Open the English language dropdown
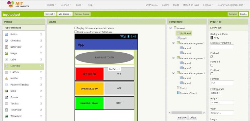250x121 pixels. 208,5
